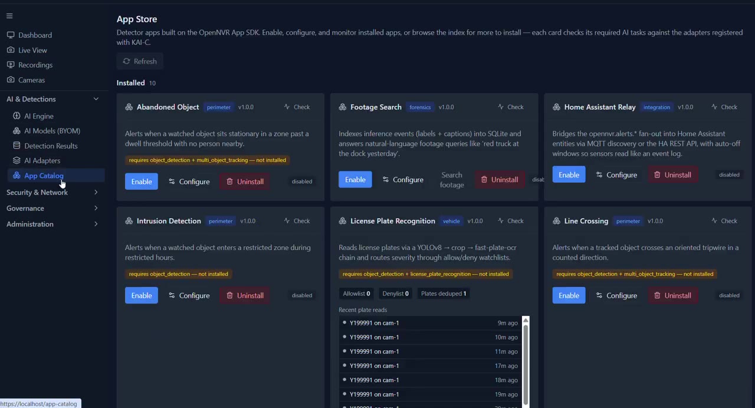Click License Plate Recognition app icon
The width and height of the screenshot is (755, 408).
[342, 221]
